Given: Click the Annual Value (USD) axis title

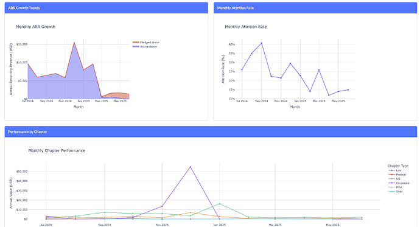Looking at the screenshot, I should coord(11,193).
